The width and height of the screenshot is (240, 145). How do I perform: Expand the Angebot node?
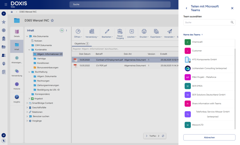pyautogui.click(x=29, y=99)
